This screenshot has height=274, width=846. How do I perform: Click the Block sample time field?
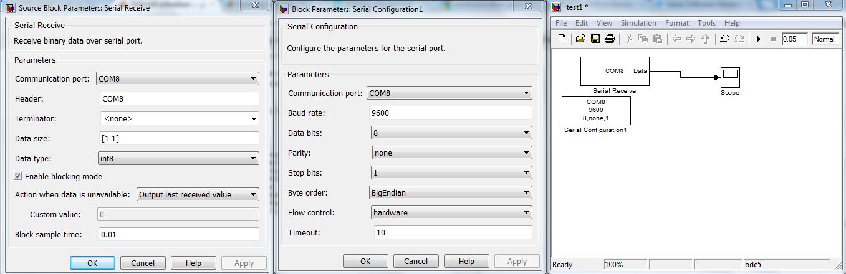[x=179, y=234]
